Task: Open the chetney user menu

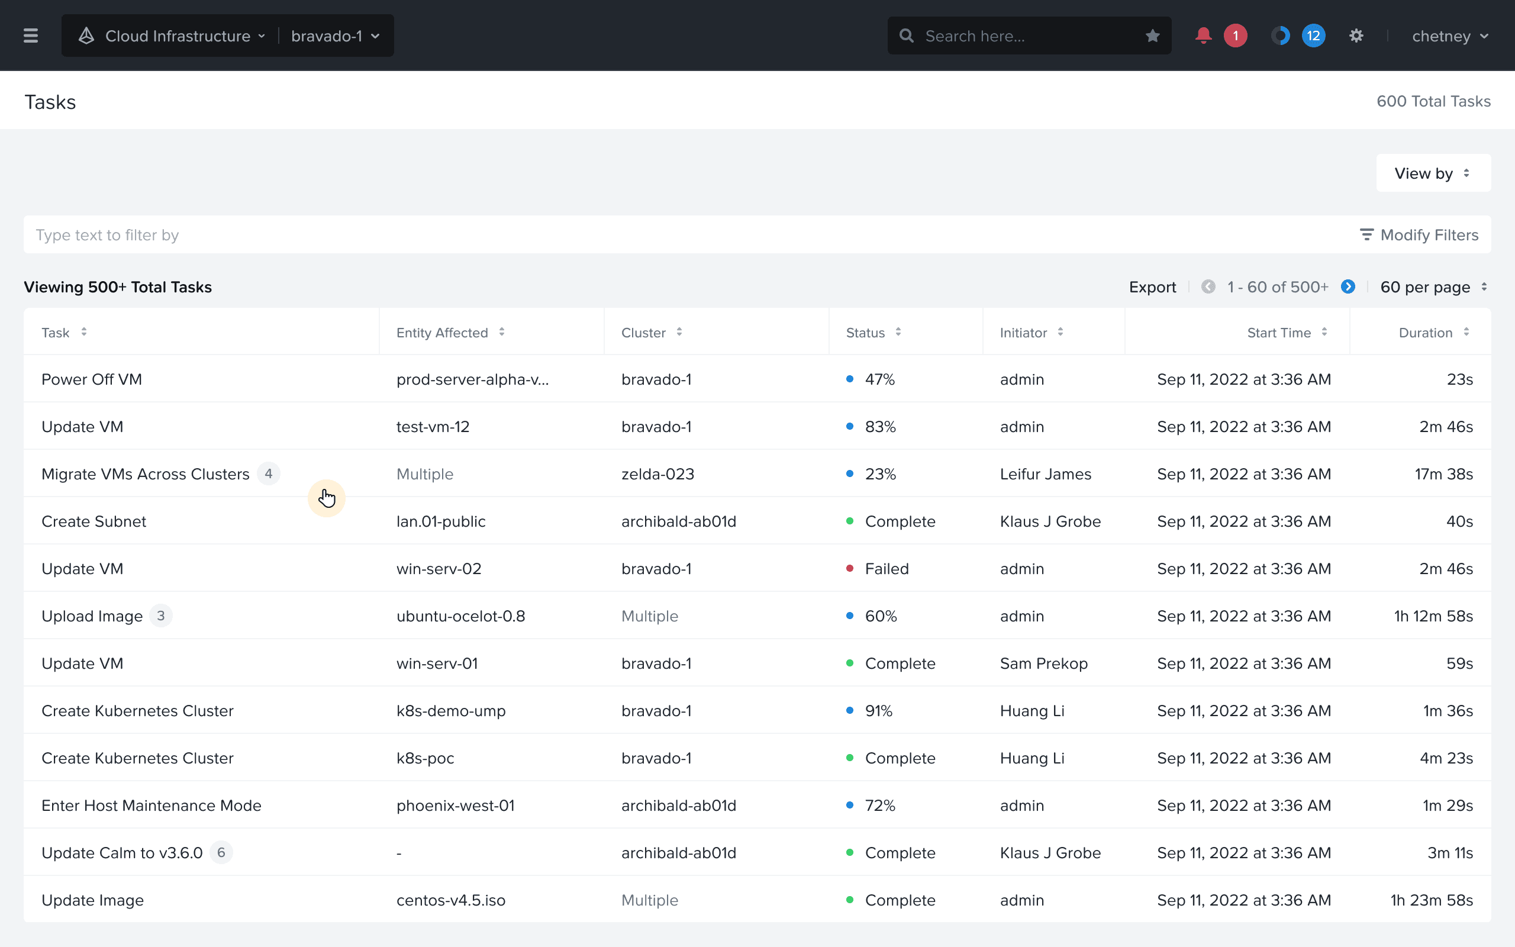Action: pyautogui.click(x=1450, y=36)
